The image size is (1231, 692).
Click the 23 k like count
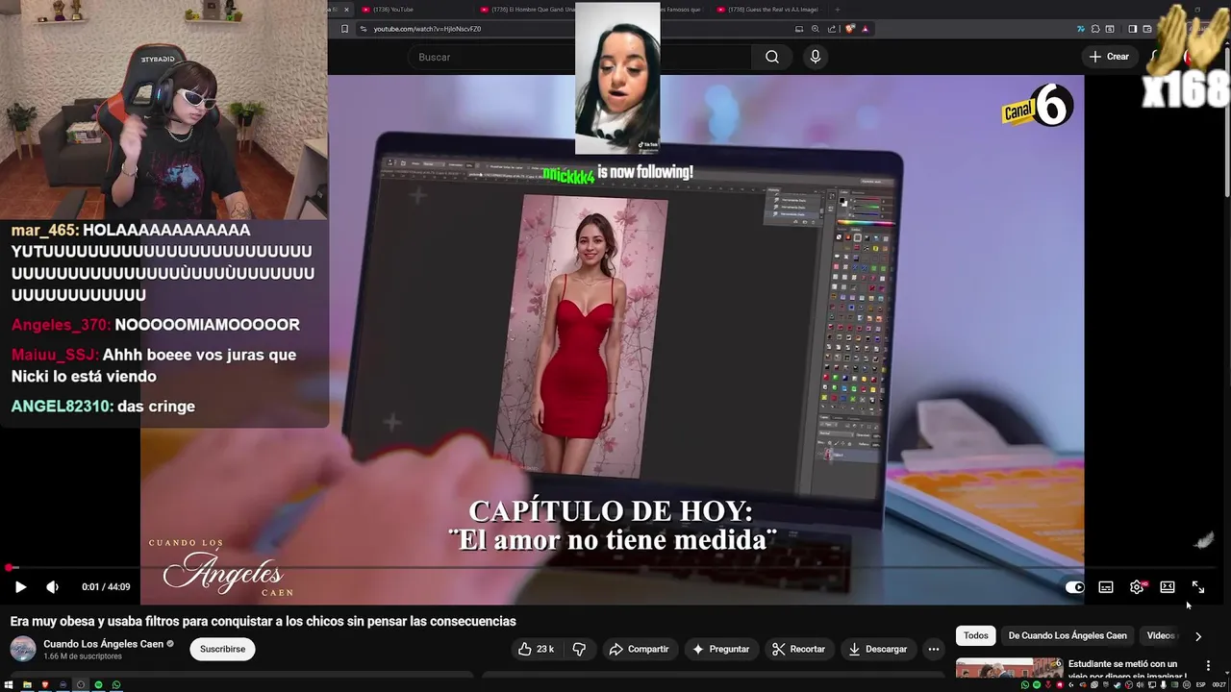pyautogui.click(x=545, y=650)
